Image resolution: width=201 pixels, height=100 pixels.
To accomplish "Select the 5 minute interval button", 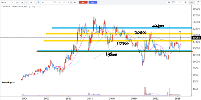I will tap(13, 2).
